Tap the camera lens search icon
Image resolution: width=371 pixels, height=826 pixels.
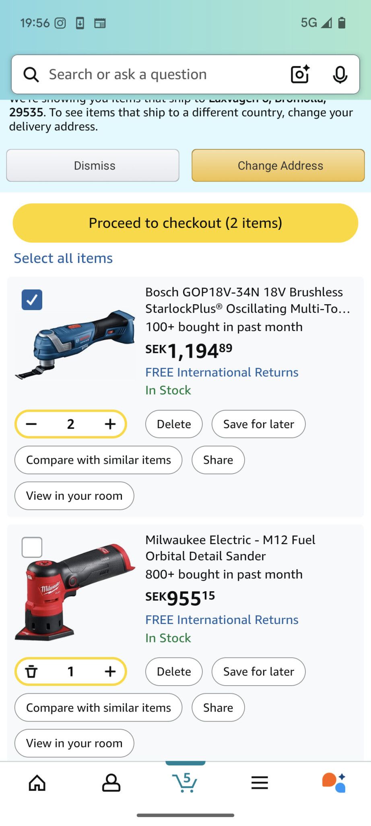300,75
